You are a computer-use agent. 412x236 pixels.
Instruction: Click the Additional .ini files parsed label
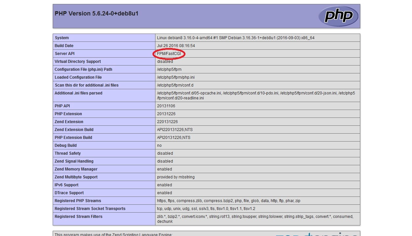(x=78, y=93)
